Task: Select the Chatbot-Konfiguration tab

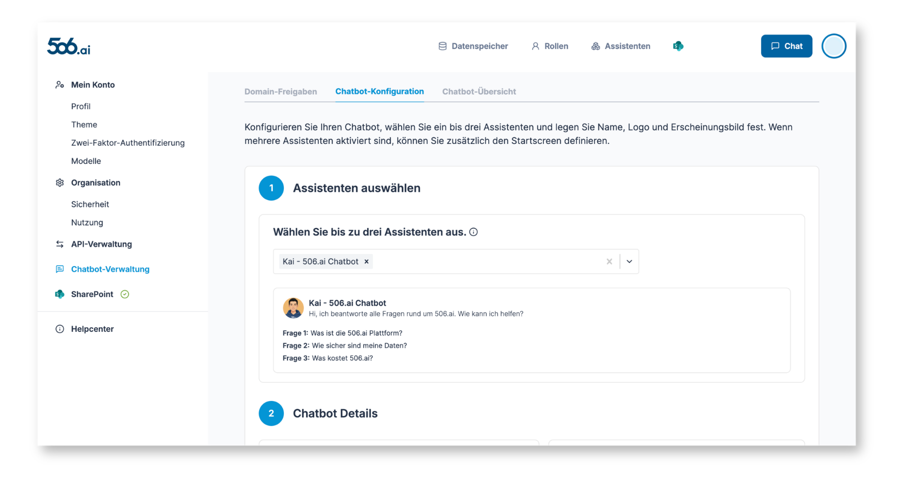Action: (379, 91)
